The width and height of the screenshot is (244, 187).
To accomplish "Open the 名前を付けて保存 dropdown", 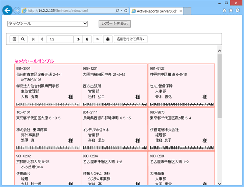I will click(x=131, y=39).
